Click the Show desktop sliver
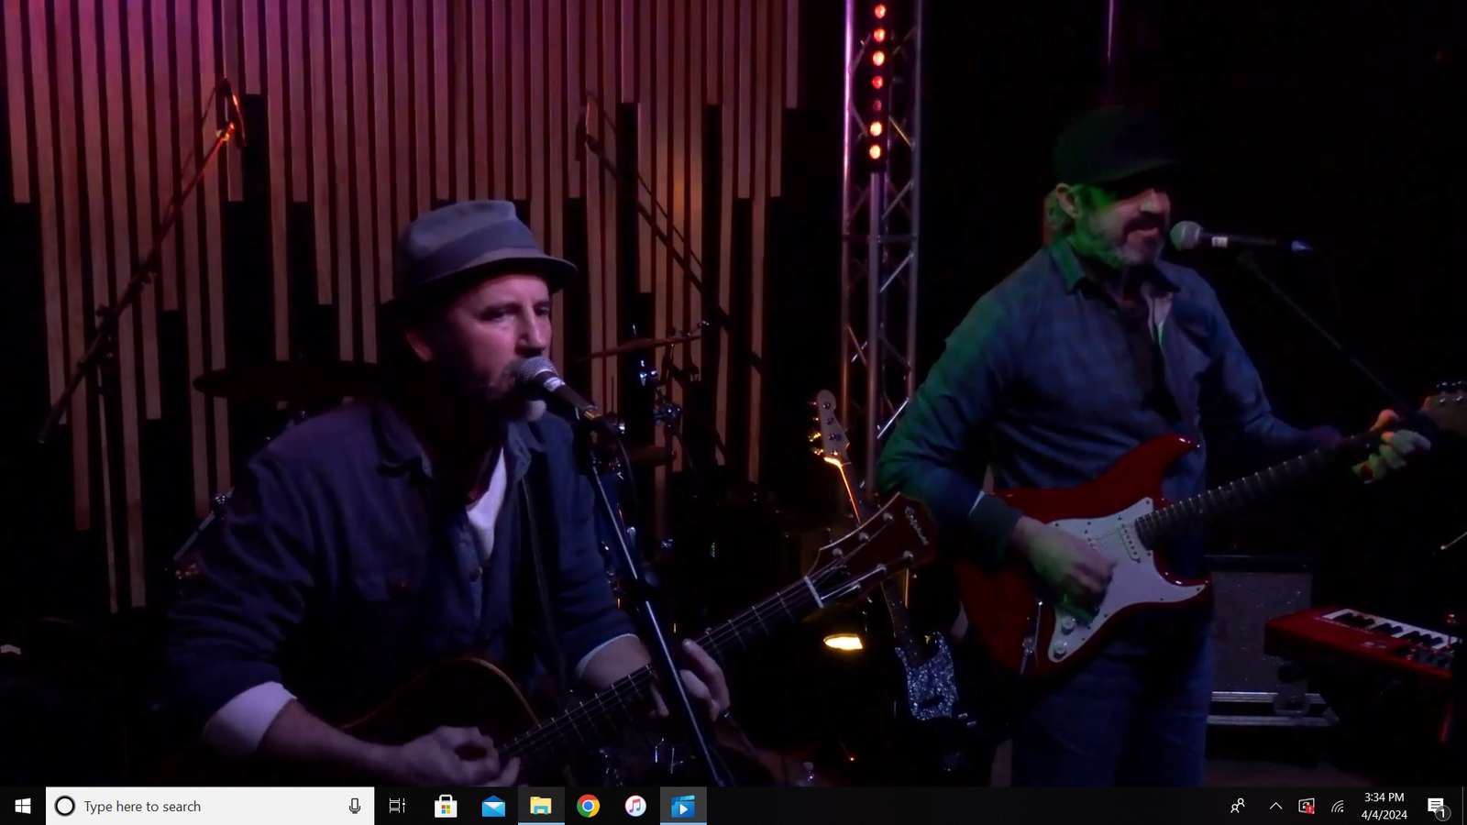 [1463, 806]
